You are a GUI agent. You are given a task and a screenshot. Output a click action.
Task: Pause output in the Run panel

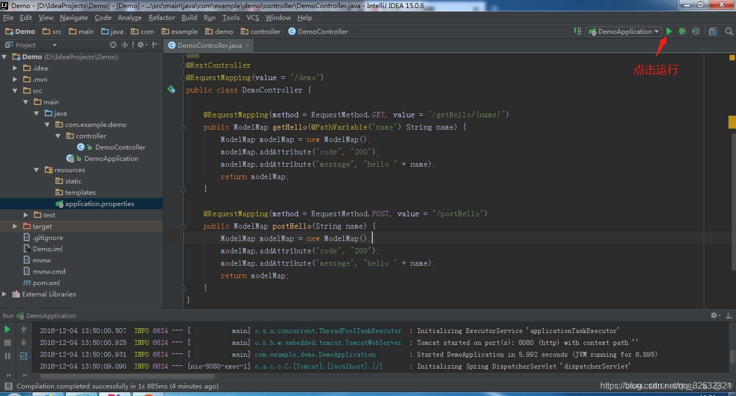coord(8,356)
